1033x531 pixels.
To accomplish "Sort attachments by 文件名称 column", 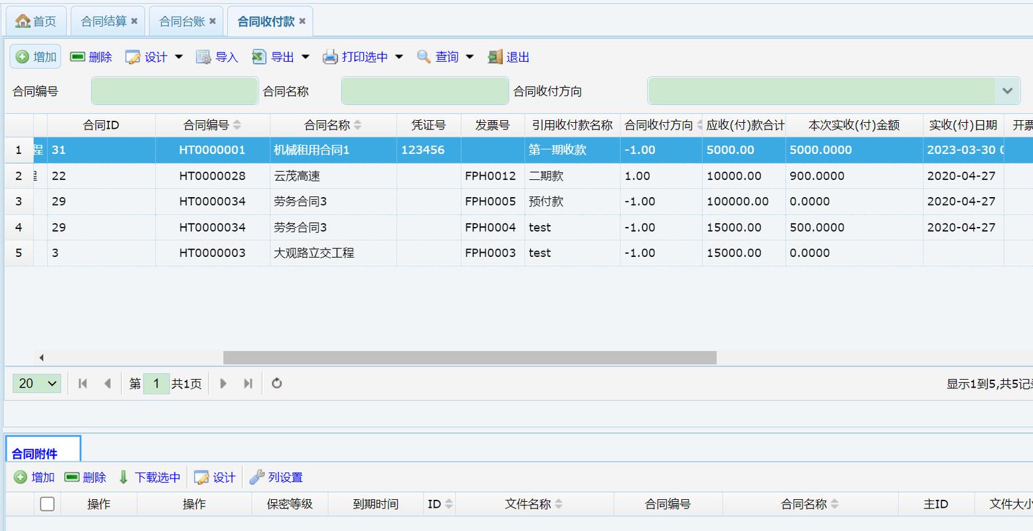I will coord(534,504).
